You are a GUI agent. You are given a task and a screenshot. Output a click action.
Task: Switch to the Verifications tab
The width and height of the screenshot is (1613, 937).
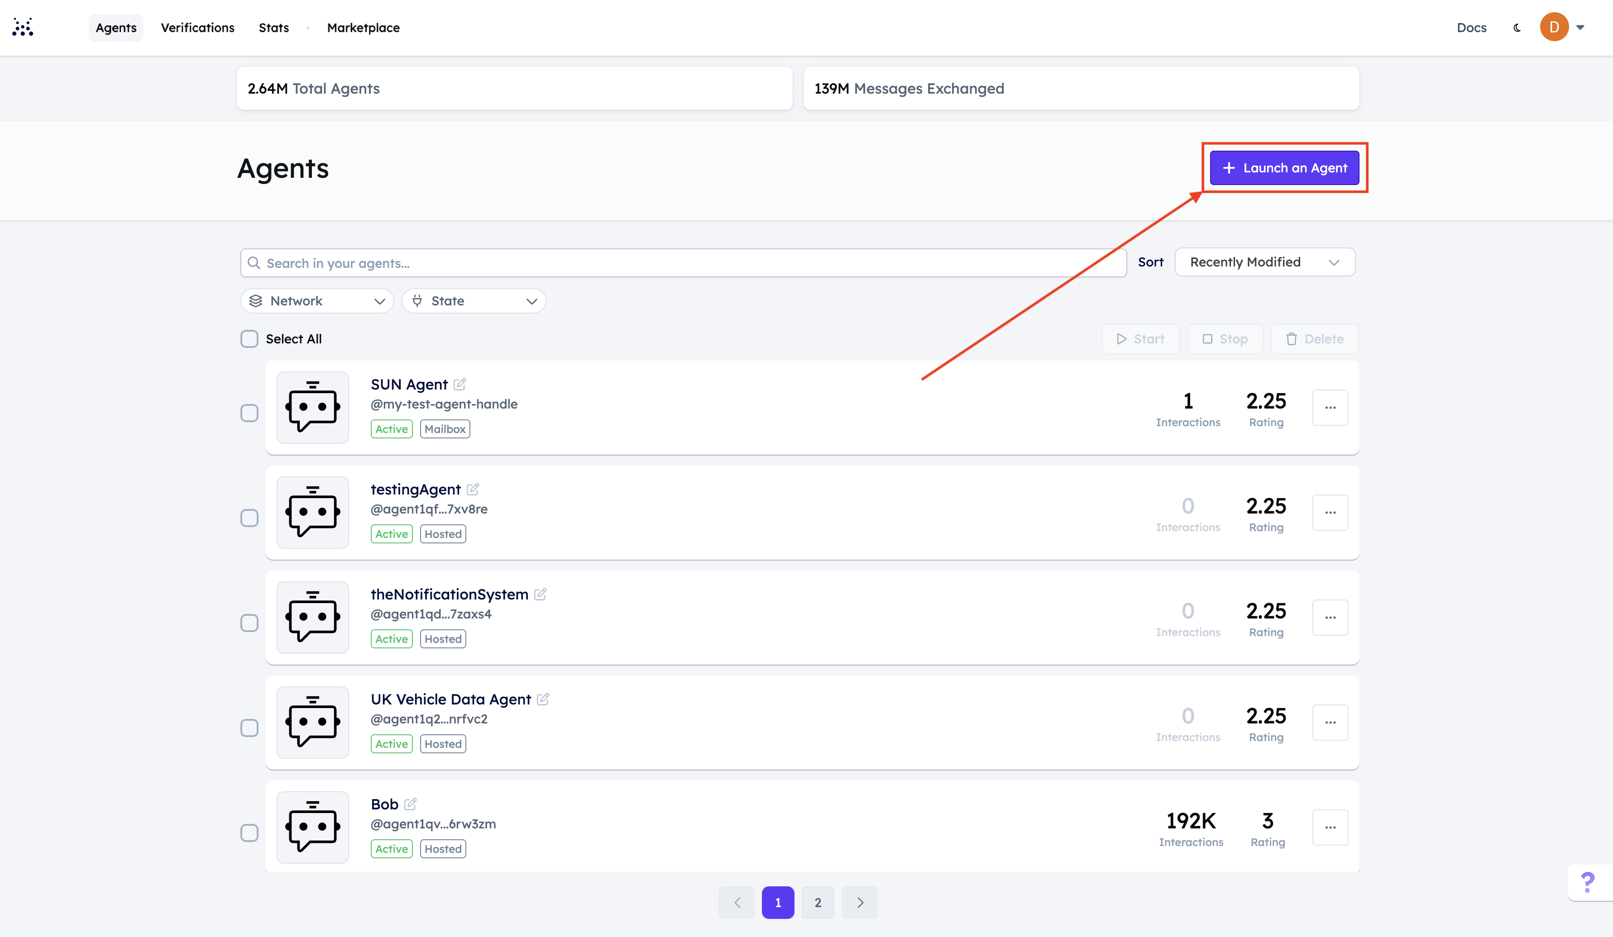point(197,28)
